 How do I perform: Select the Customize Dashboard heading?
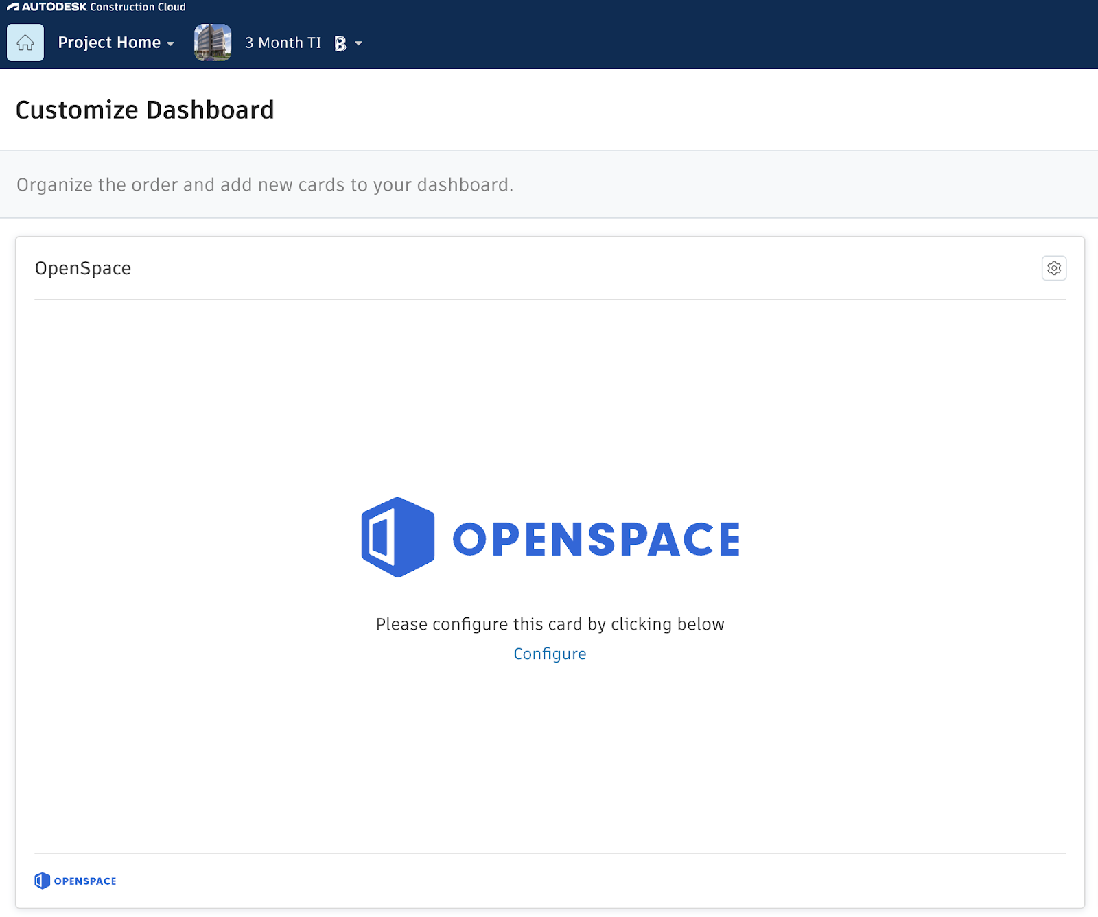[x=145, y=110]
